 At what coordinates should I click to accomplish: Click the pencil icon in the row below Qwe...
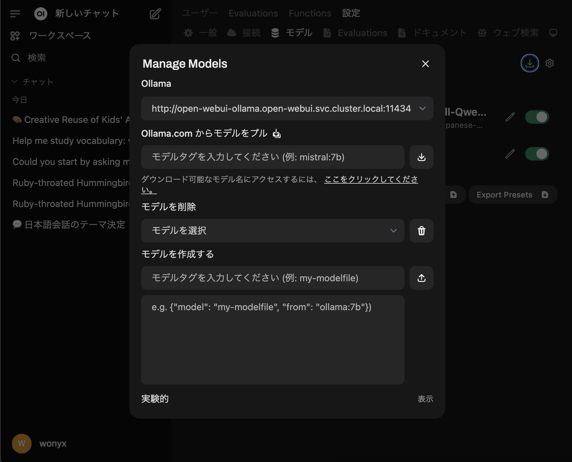pyautogui.click(x=510, y=154)
